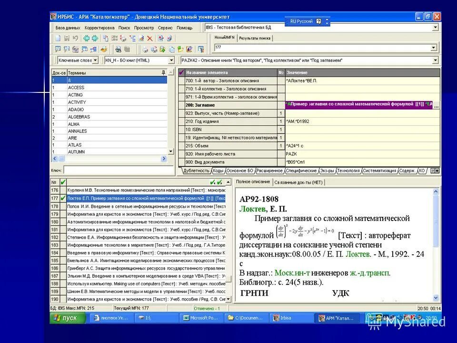457x343 pixels.
Task: Create a new record with the blank page icon
Action: pos(58,38)
